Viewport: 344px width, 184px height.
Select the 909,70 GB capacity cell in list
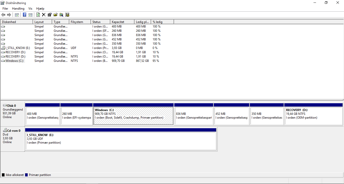118,61
